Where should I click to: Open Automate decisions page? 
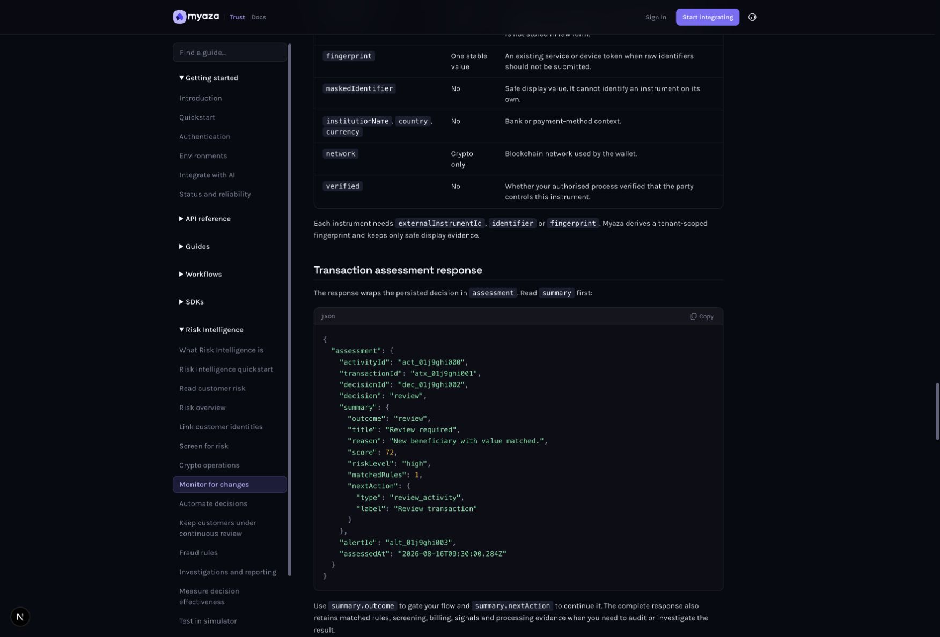click(x=213, y=504)
